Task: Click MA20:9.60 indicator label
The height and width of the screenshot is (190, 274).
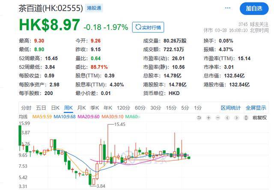Action: (x=89, y=116)
